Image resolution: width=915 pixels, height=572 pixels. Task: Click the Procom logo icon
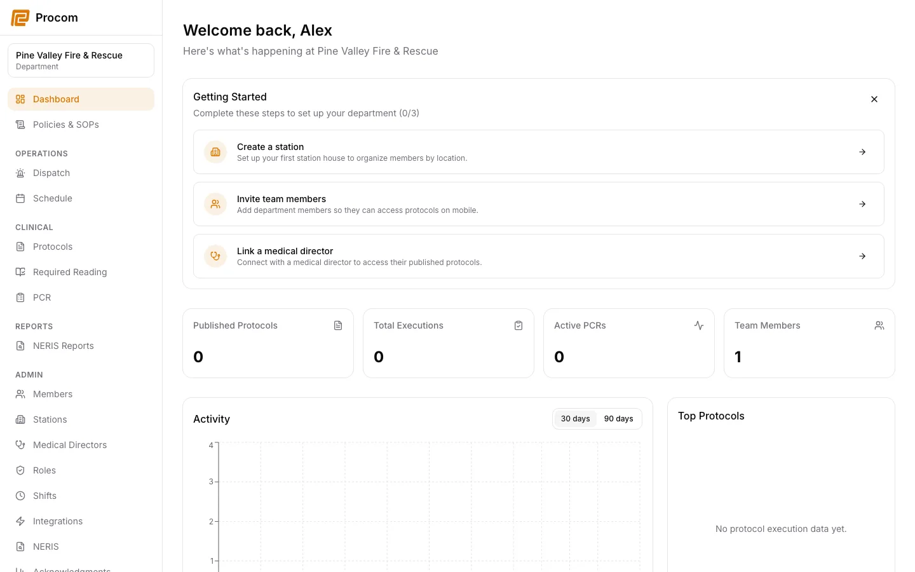(x=20, y=18)
